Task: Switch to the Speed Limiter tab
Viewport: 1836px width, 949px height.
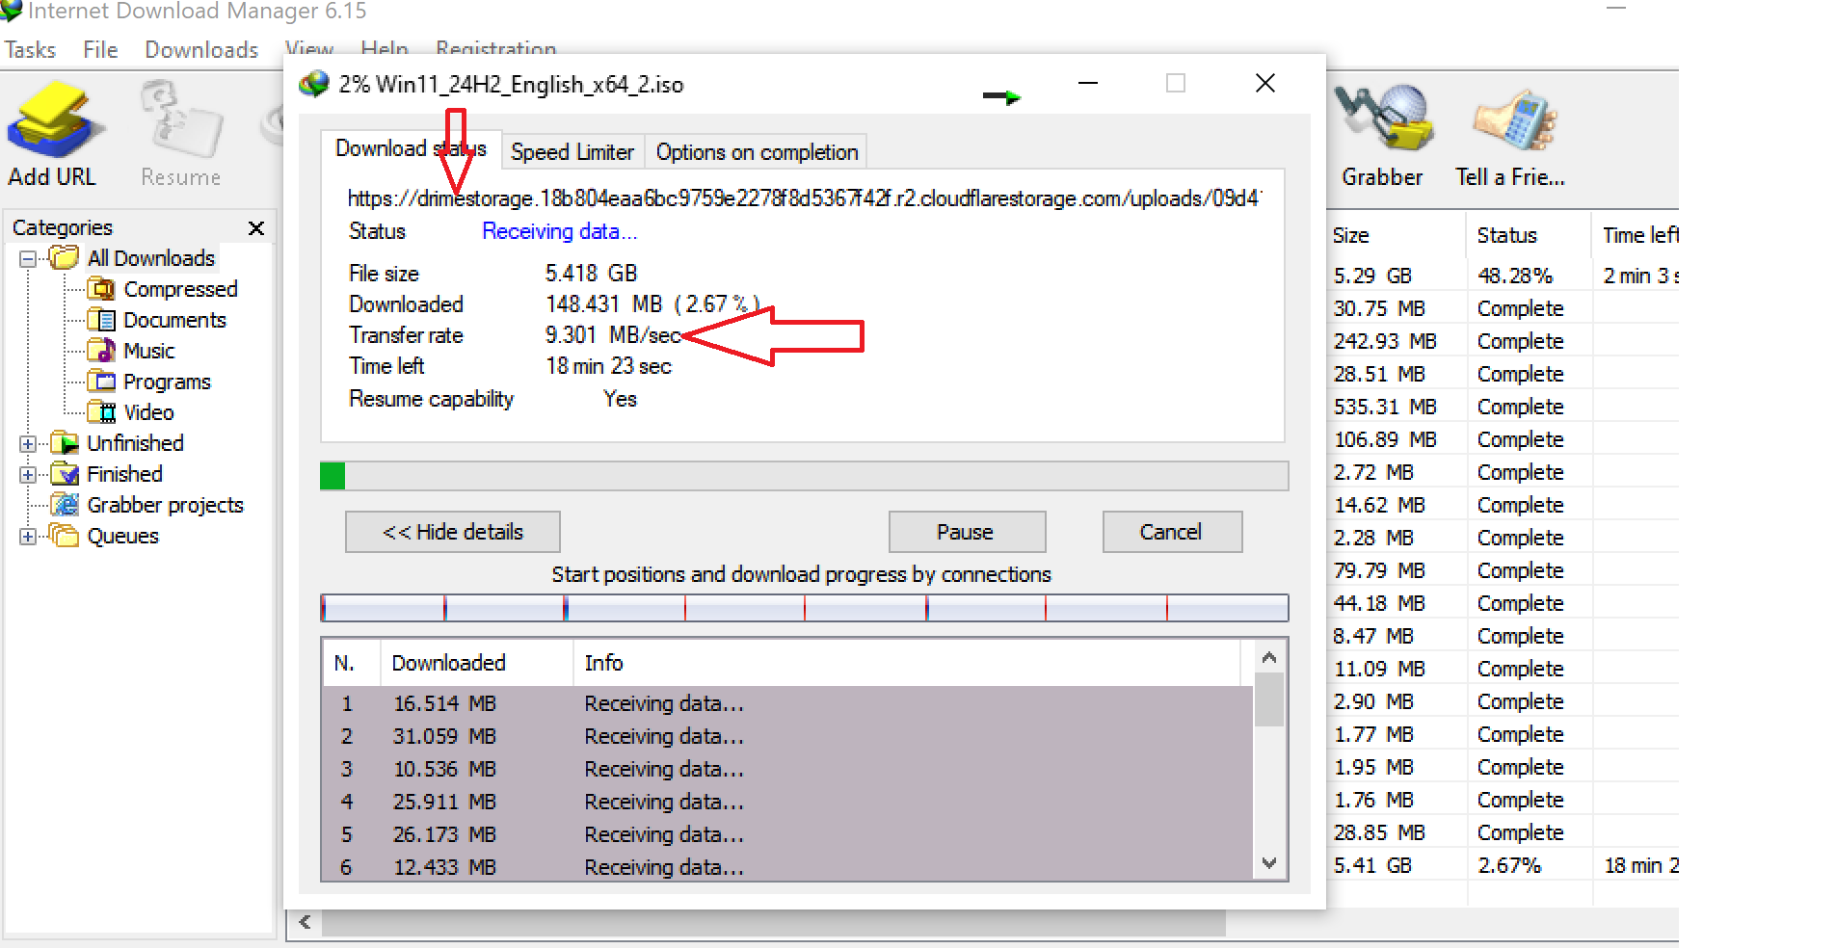Action: 572,152
